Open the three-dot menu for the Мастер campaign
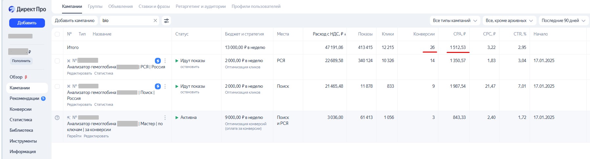This screenshot has width=590, height=159. [165, 117]
